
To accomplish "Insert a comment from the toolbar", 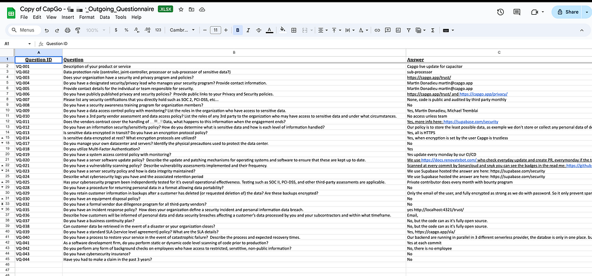I will [388, 30].
